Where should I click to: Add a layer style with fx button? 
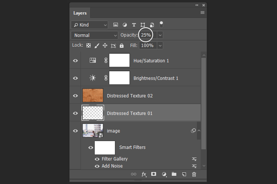click(x=144, y=174)
